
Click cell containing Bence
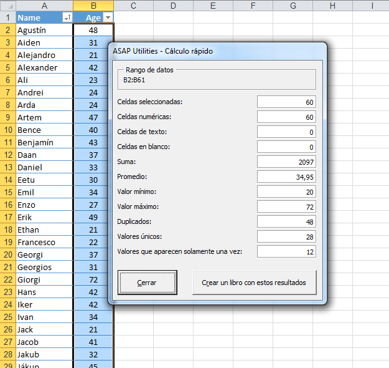point(44,130)
